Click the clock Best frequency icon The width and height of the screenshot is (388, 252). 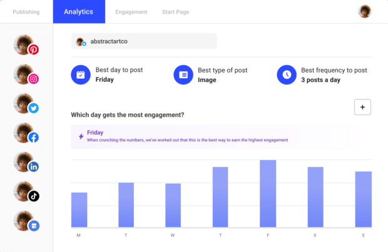[x=287, y=74]
